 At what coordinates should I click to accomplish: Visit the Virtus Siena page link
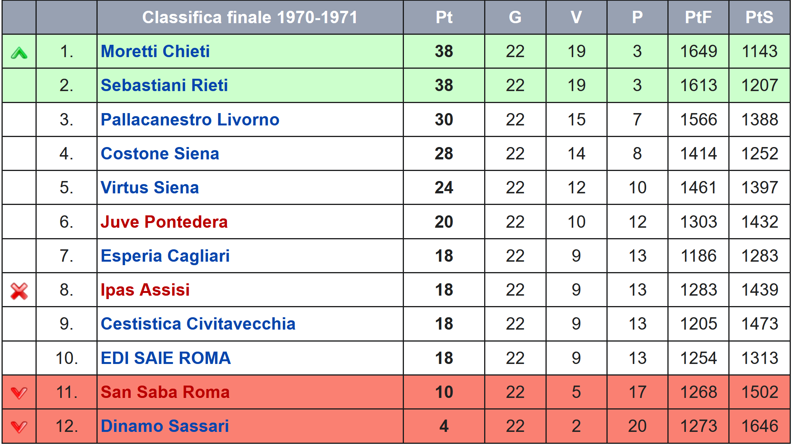tap(150, 188)
